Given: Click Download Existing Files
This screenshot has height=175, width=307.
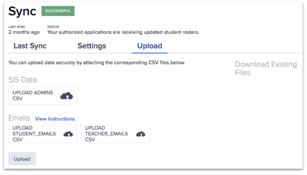Looking at the screenshot, I should pyautogui.click(x=266, y=68).
